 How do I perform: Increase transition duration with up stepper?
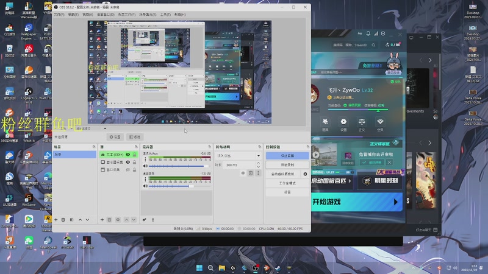(x=258, y=163)
